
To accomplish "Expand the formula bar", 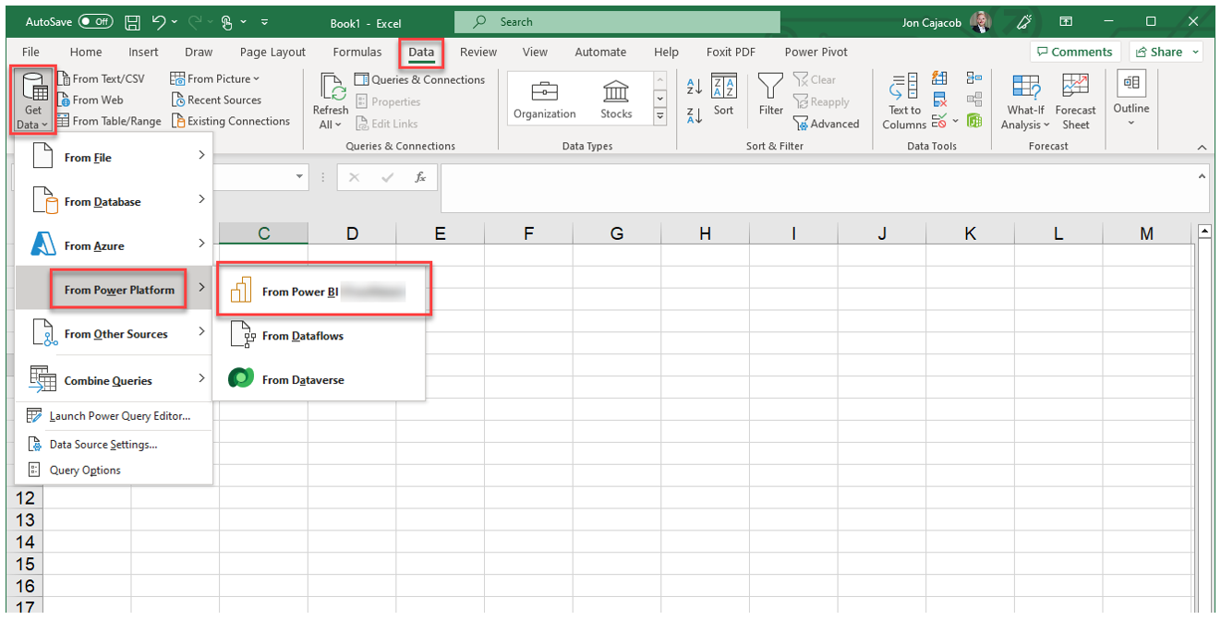I will tap(1202, 175).
